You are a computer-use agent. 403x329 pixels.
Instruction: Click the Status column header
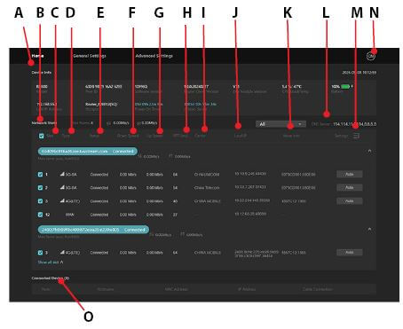click(94, 136)
